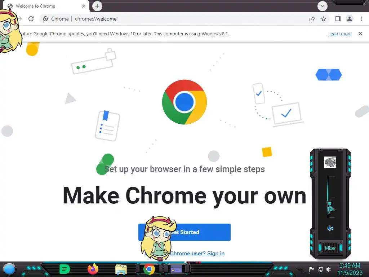Click 'Set up your browser in a few simple steps'
The image size is (369, 277).
tap(184, 169)
